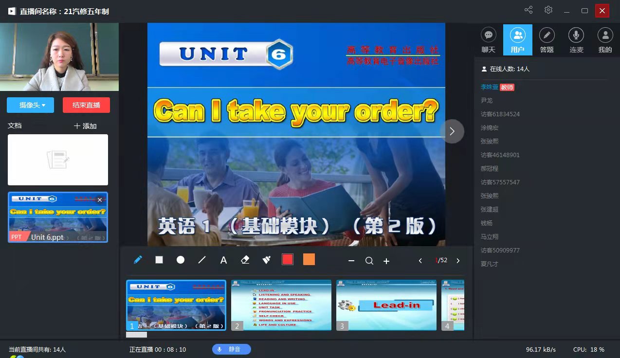The height and width of the screenshot is (358, 620).
Task: Pick the eraser tool
Action: click(x=245, y=260)
